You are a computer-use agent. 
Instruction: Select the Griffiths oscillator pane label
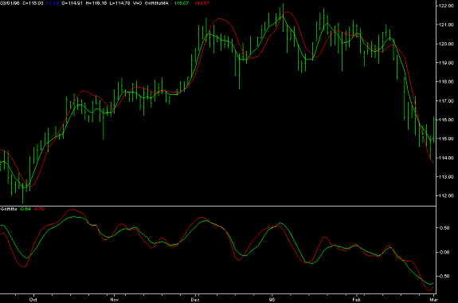point(9,209)
